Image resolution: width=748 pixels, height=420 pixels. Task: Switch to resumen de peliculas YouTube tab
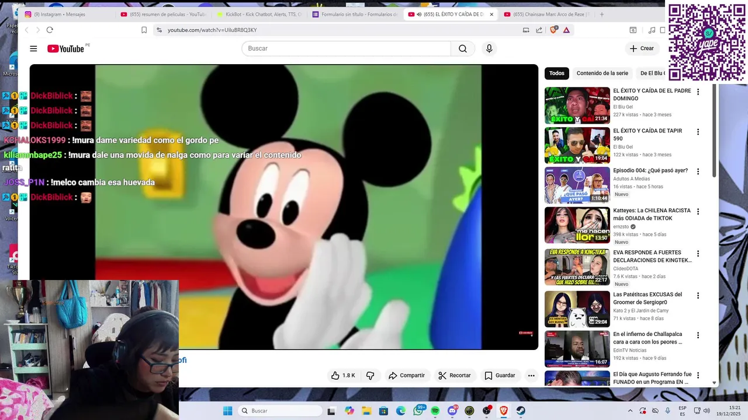coord(162,15)
